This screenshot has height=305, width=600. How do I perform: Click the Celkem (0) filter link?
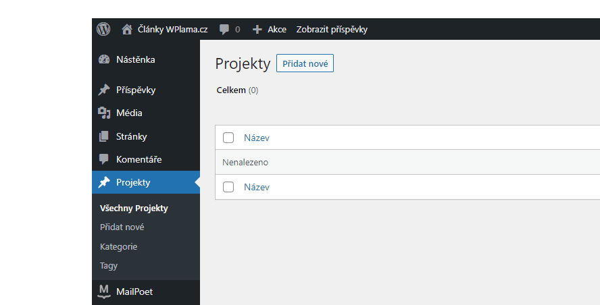coord(237,90)
